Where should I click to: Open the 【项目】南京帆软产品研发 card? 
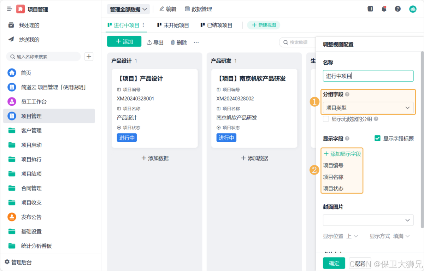tap(254, 108)
